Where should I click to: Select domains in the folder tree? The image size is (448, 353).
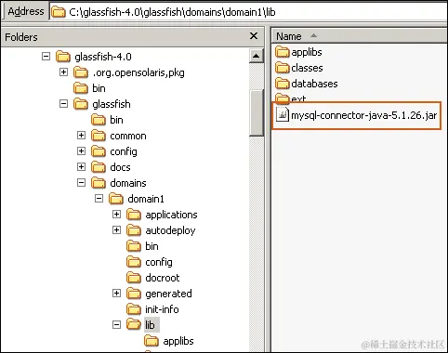128,183
